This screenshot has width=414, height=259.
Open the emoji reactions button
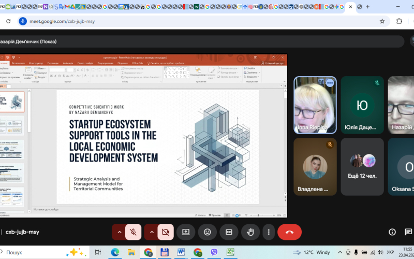[207, 232]
